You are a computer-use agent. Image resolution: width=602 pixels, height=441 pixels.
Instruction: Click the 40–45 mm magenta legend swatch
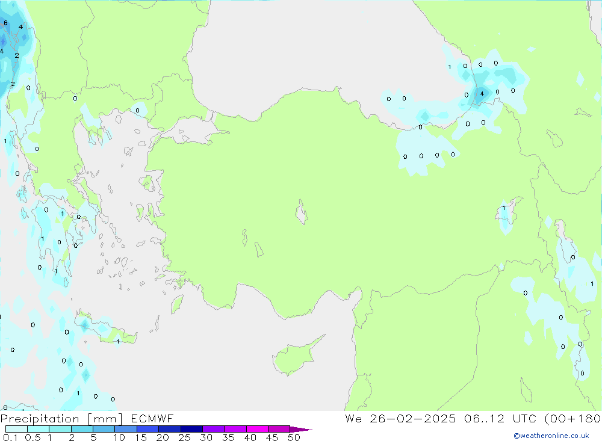click(257, 429)
